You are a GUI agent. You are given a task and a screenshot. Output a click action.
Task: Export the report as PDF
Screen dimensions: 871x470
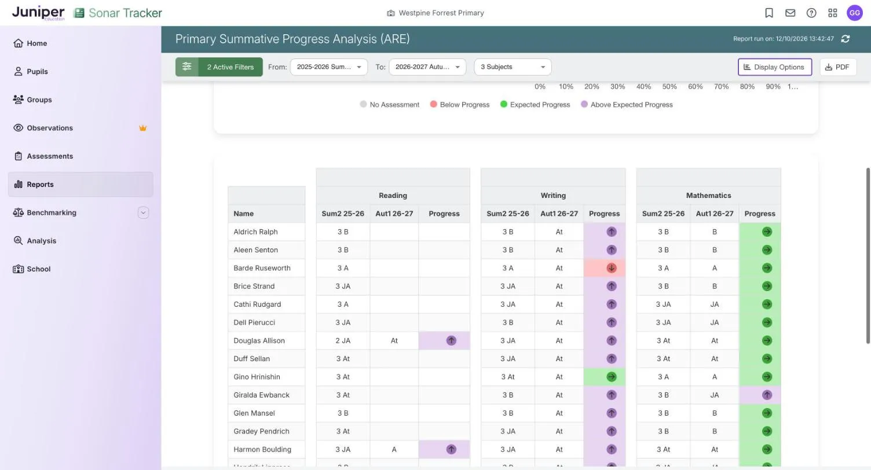click(838, 67)
